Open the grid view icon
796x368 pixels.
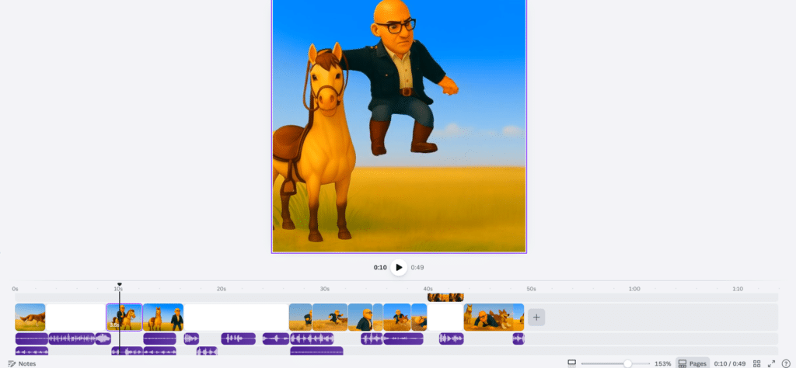click(x=757, y=363)
